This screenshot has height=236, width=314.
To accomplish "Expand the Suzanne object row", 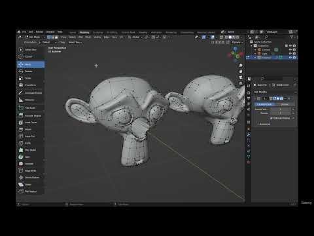I will (255, 58).
